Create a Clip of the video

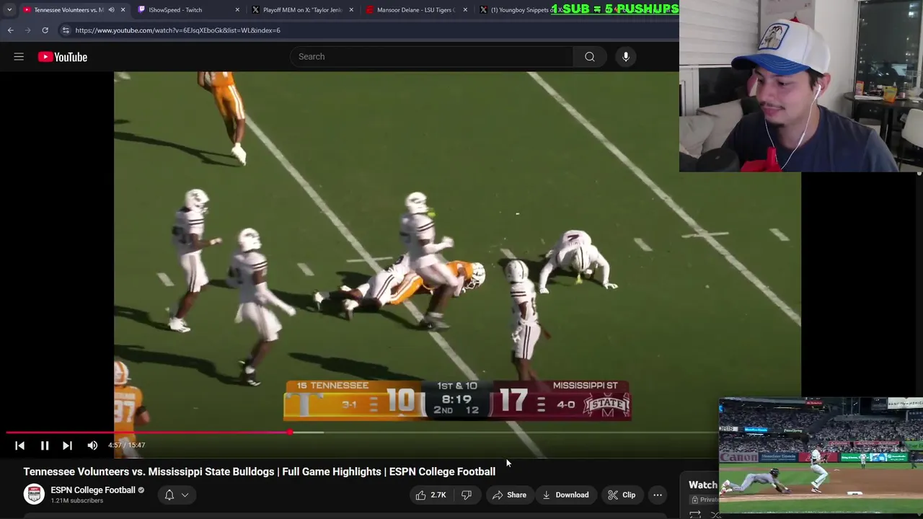pos(622,494)
